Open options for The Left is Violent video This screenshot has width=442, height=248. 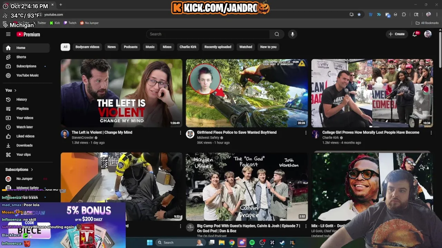(180, 133)
